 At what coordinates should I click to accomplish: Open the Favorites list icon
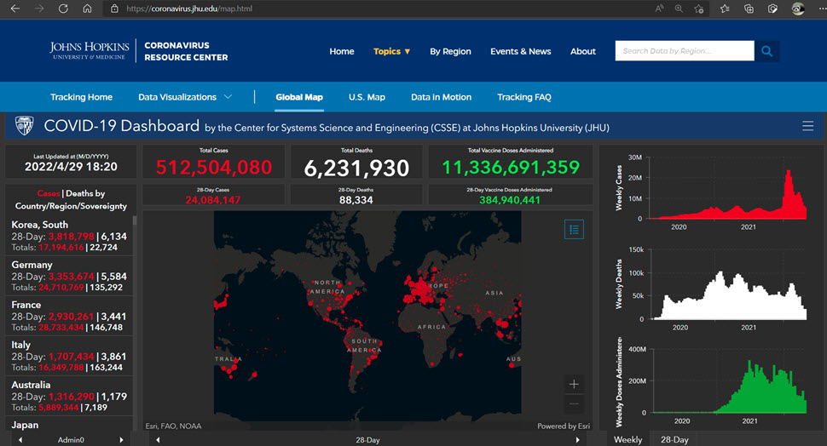tap(725, 9)
